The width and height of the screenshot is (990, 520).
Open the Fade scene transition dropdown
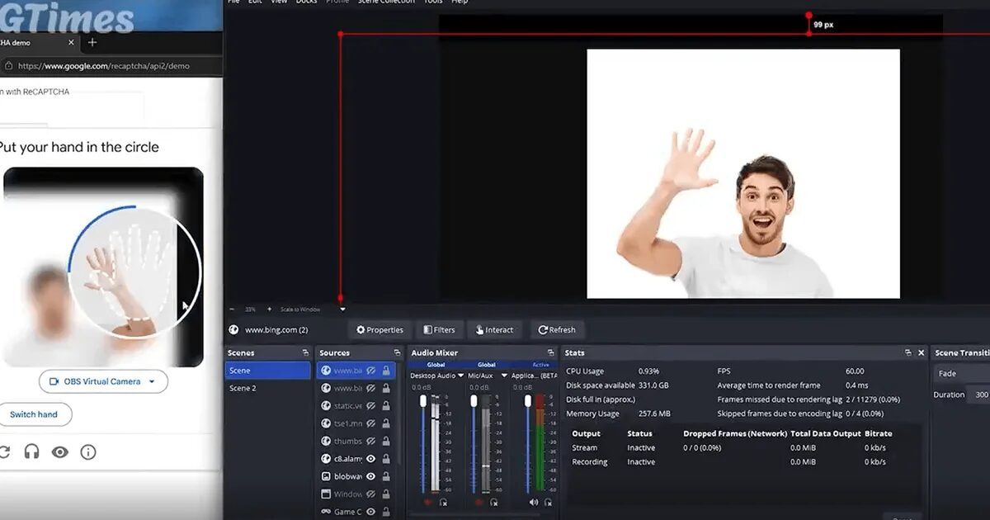point(961,373)
